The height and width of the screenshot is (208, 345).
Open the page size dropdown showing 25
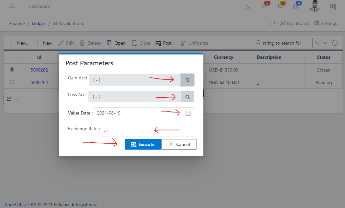pyautogui.click(x=12, y=99)
